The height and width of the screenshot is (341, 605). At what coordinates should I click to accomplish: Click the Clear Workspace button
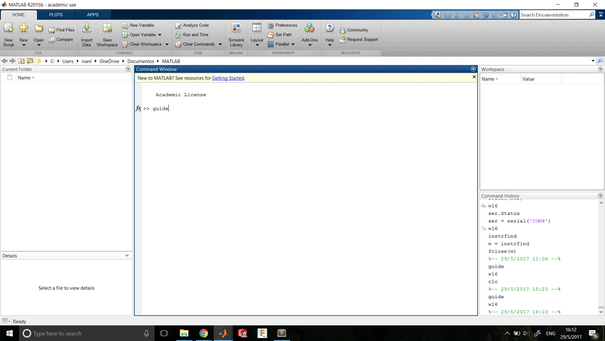coord(142,44)
